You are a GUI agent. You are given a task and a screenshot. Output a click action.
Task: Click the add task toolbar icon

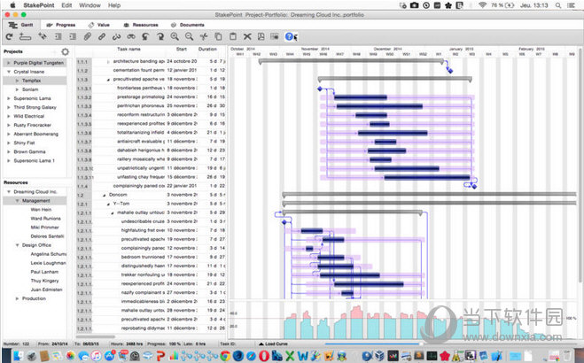pyautogui.click(x=25, y=36)
